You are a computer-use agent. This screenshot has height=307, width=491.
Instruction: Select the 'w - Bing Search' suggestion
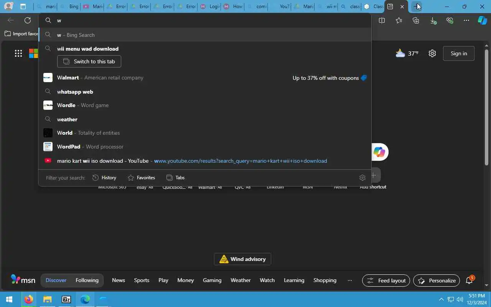pos(205,35)
